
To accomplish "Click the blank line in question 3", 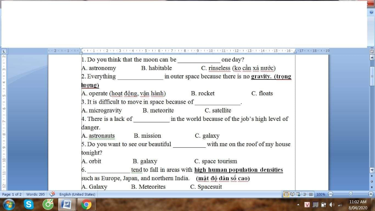I will coord(218,103).
